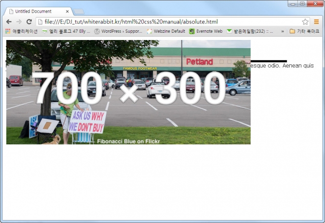Click the forward navigation arrow
325x223 pixels.
[19, 22]
